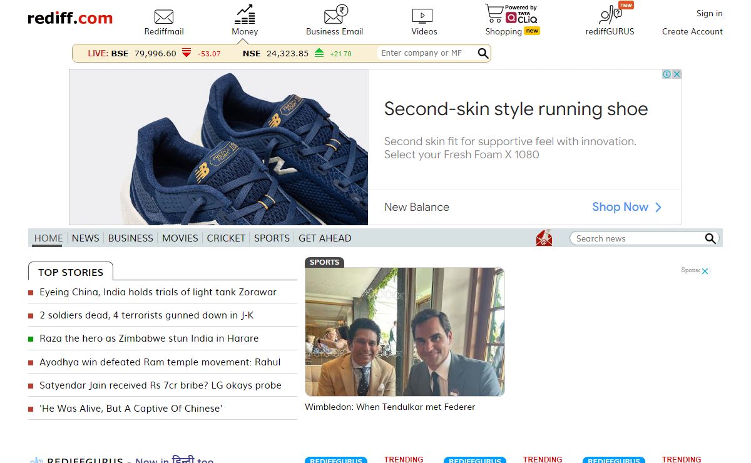Click the SPORTS label above the photo
The width and height of the screenshot is (751, 463).
click(324, 262)
